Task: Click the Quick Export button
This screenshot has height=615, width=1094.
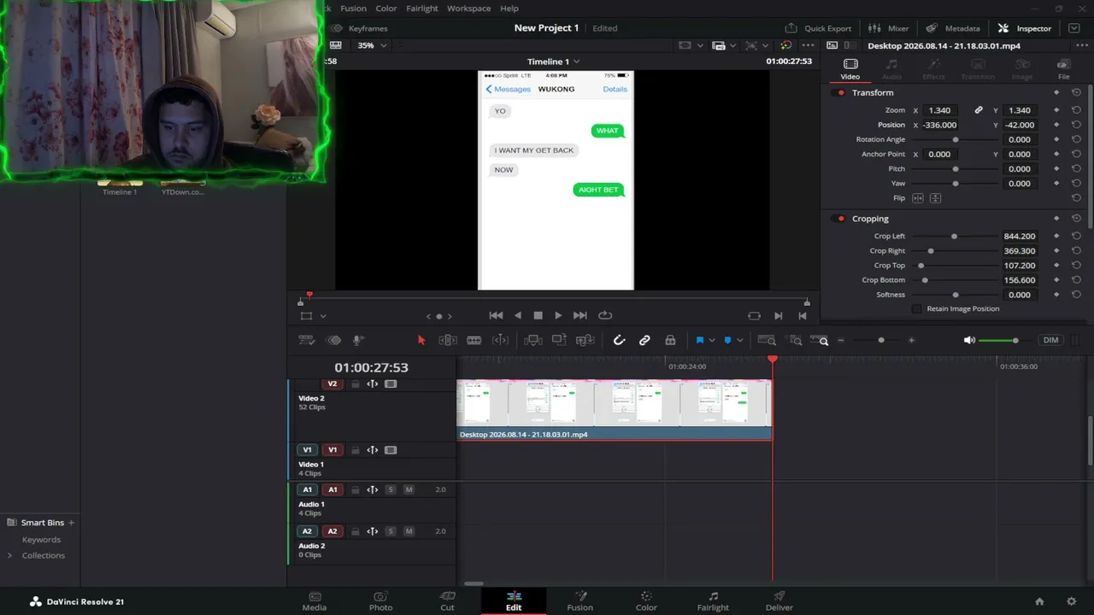Action: click(818, 28)
